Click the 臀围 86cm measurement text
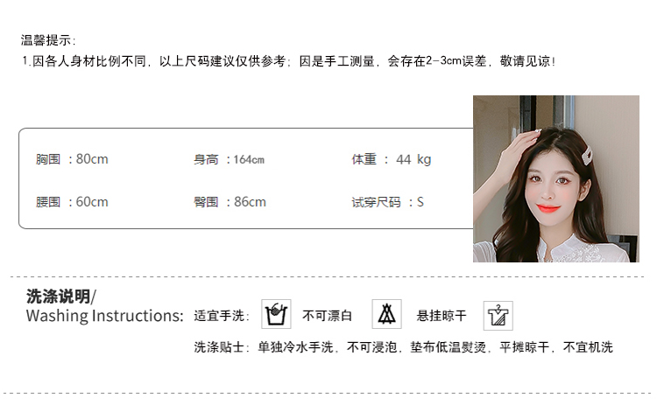The width and height of the screenshot is (657, 419). point(230,202)
